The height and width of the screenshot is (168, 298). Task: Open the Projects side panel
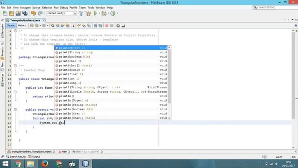[2, 53]
